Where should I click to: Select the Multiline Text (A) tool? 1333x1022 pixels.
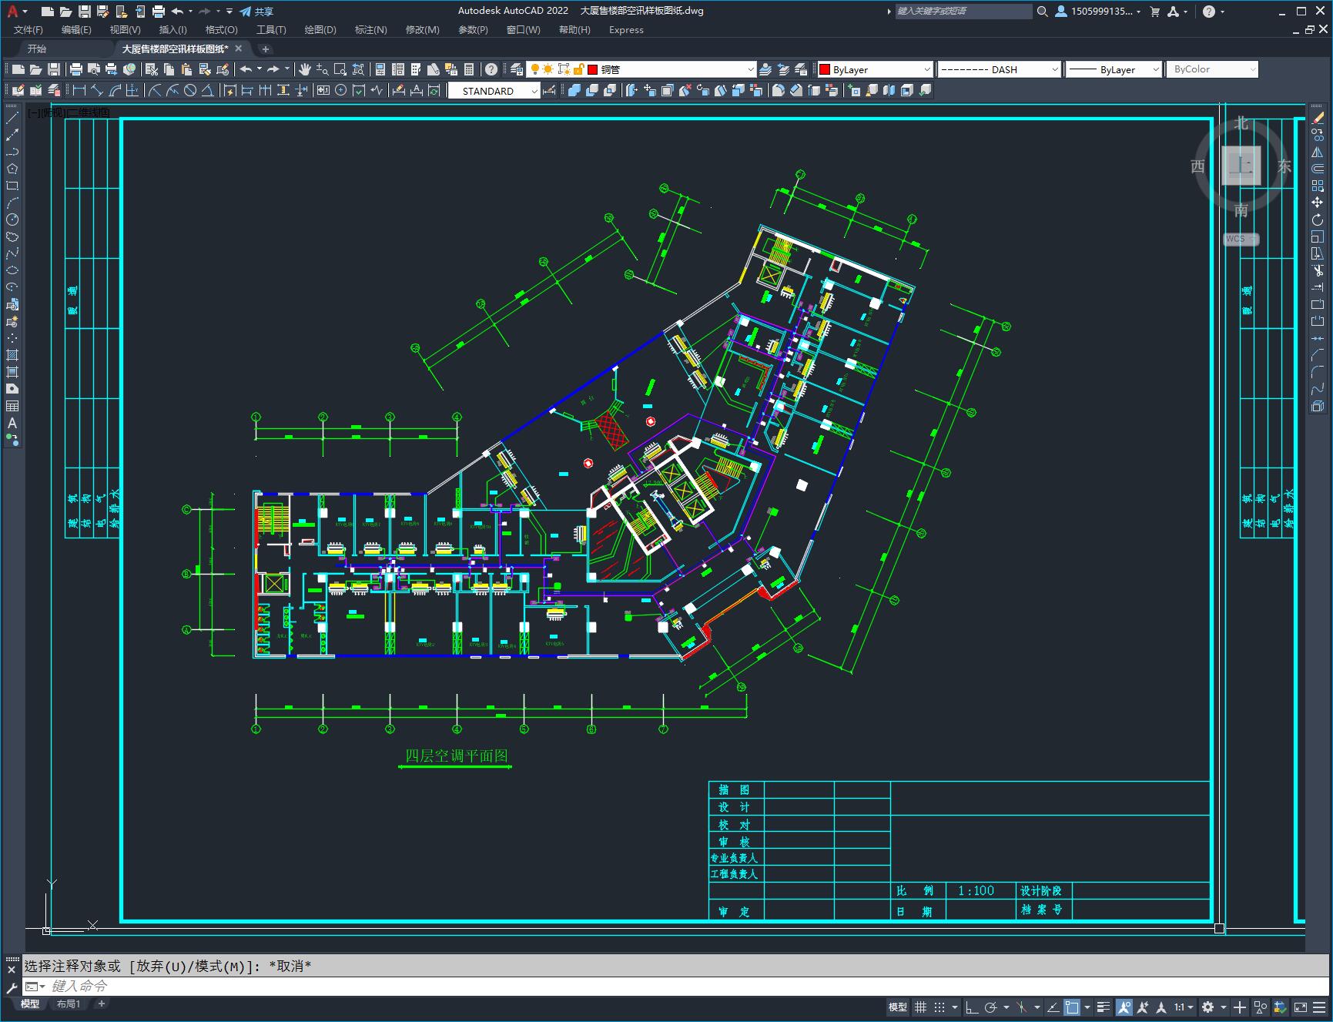[12, 423]
